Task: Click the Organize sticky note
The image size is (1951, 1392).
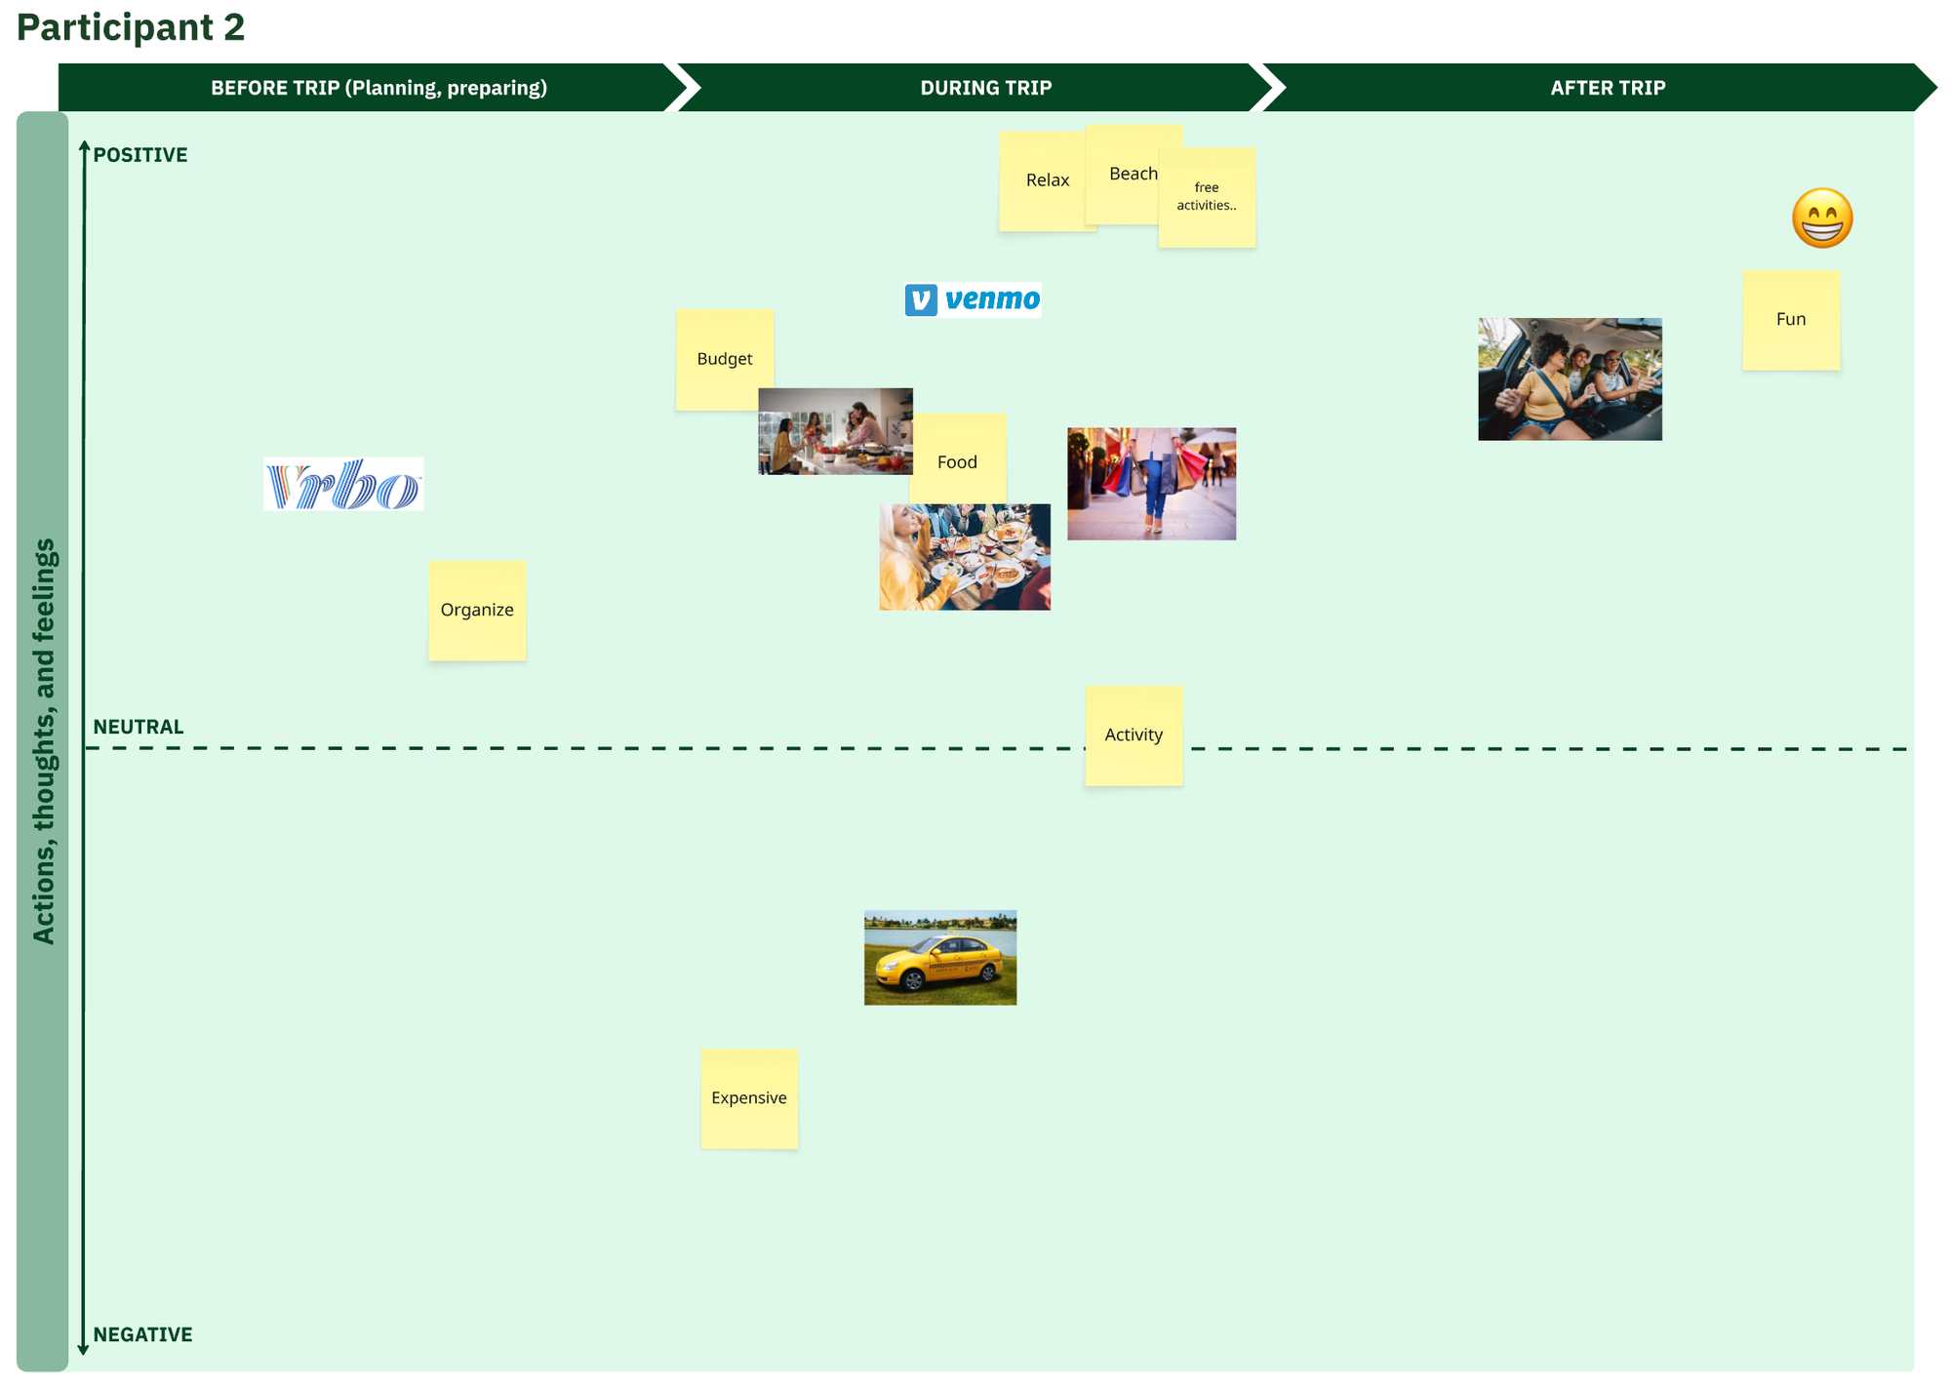Action: pyautogui.click(x=477, y=611)
